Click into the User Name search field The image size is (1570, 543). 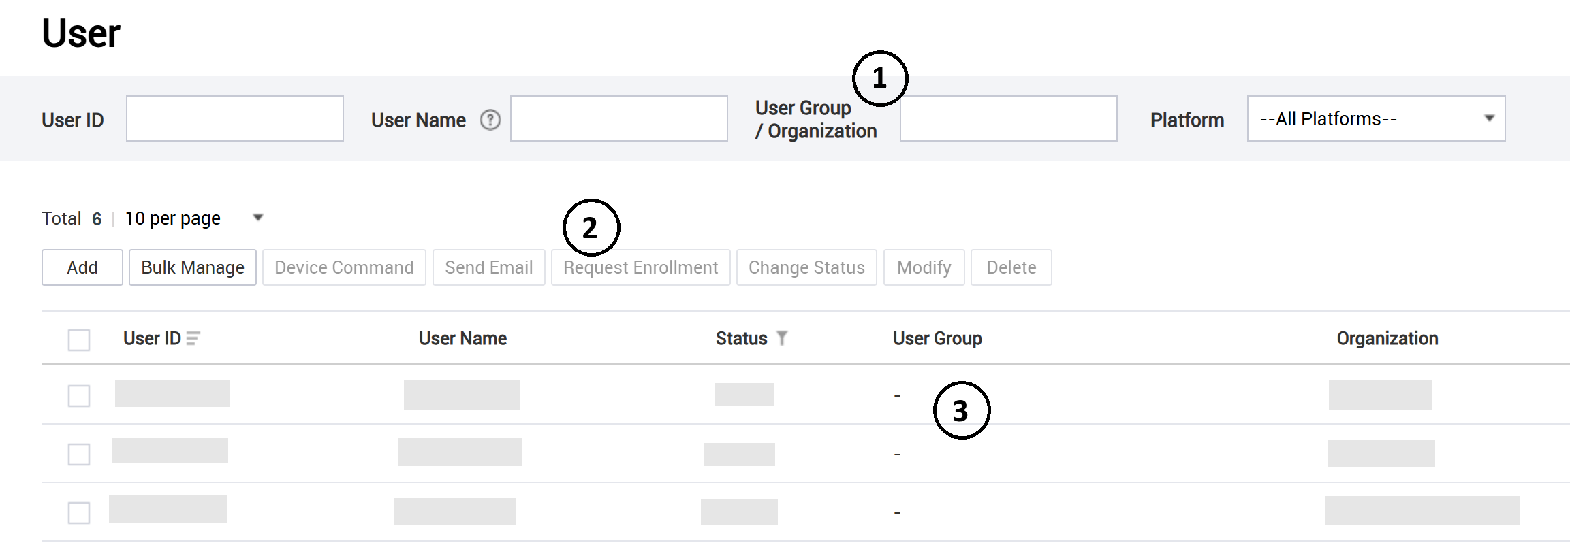click(x=618, y=118)
